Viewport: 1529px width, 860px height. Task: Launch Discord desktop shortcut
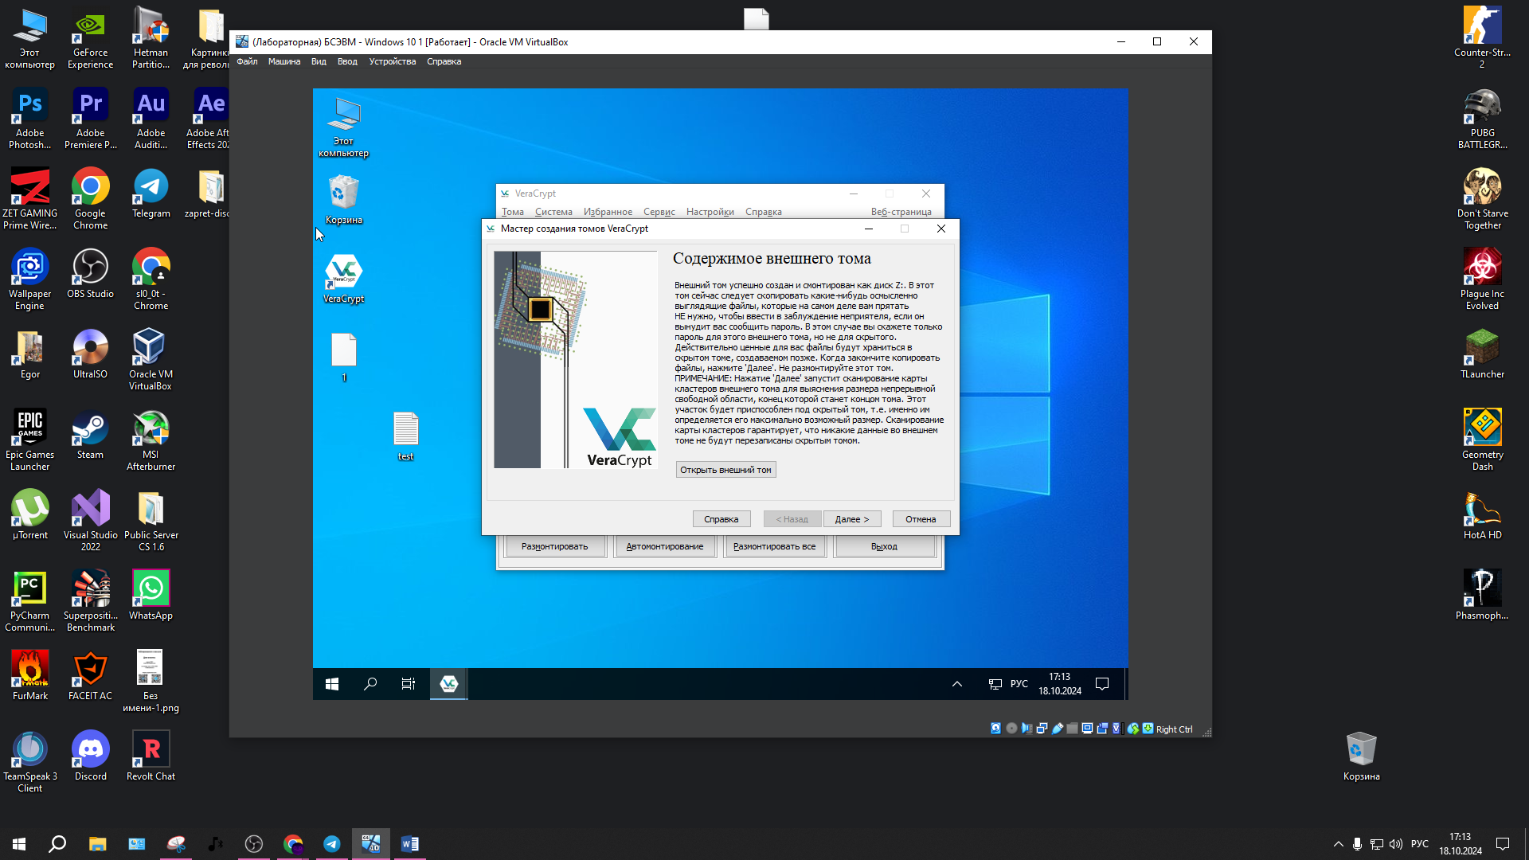point(91,756)
